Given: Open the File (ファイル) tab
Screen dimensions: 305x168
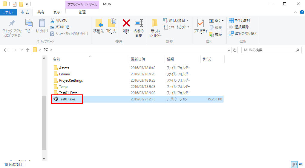Looking at the screenshot, I should coord(8,12).
